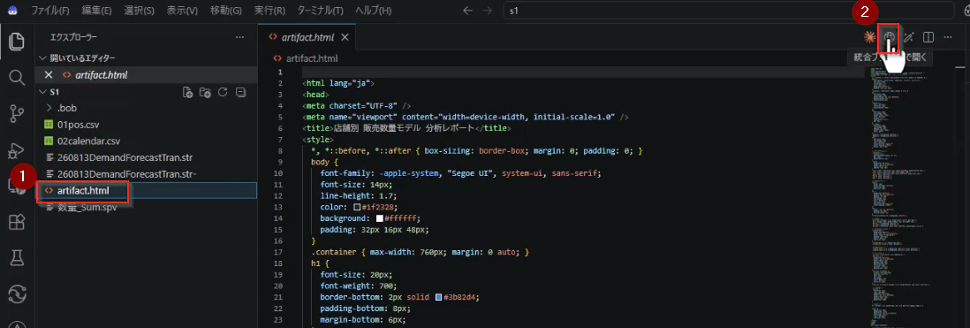
Task: Open editor More Actions ellipsis
Action: click(947, 37)
